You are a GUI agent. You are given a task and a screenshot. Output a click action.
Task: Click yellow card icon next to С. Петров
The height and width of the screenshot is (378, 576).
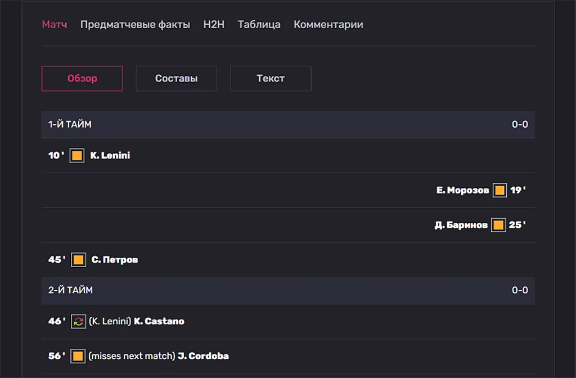click(78, 260)
